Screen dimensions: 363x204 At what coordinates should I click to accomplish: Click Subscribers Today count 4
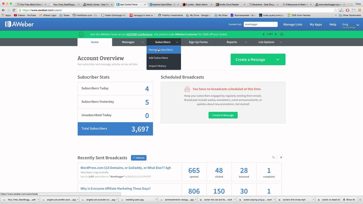(147, 89)
